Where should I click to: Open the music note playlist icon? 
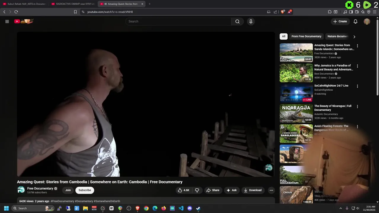click(345, 12)
